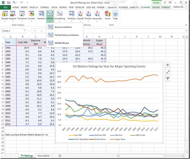The height and width of the screenshot is (159, 190).
Task: Click the Indy 500 legend entry
Action: [x=75, y=135]
